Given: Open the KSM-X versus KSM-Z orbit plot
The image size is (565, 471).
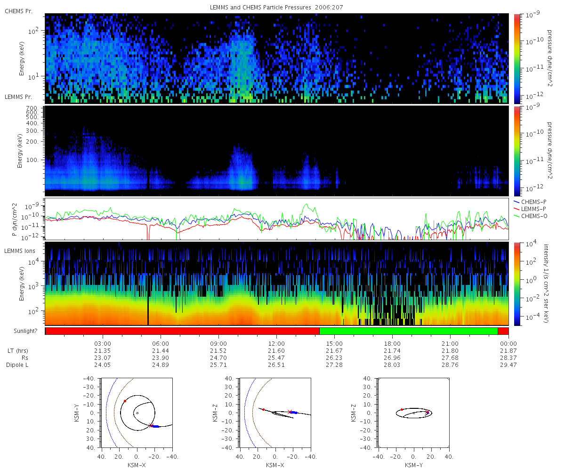Looking at the screenshot, I should pyautogui.click(x=275, y=413).
